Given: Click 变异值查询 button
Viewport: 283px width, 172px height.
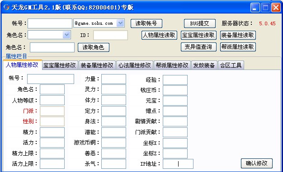Looking at the screenshot, I should click(198, 47).
